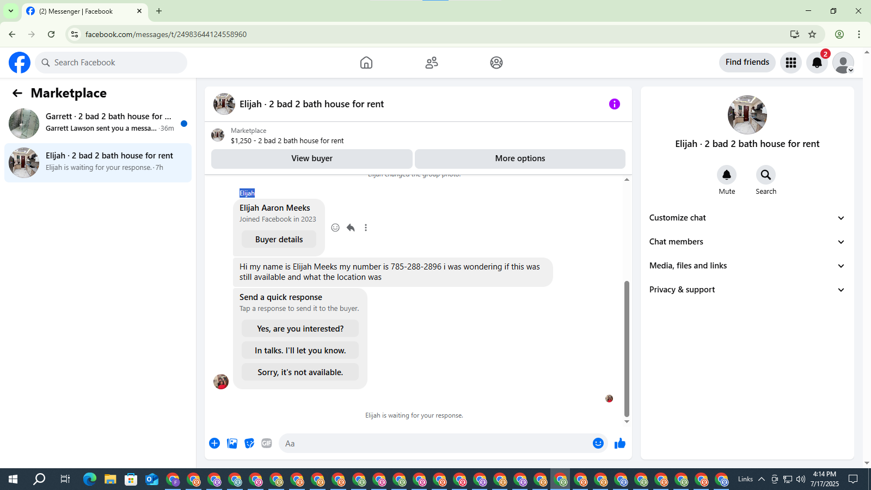The width and height of the screenshot is (871, 490).
Task: Mute the conversation with the bell icon
Action: coord(727,175)
